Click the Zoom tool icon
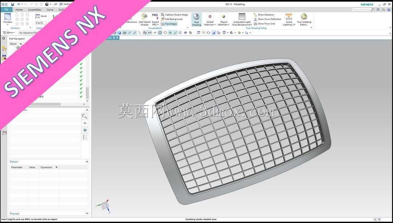This screenshot has height=223, width=393. [x=37, y=16]
